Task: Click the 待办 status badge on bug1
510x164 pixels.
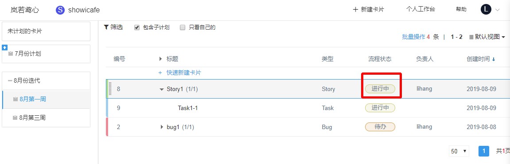Action: coord(380,127)
